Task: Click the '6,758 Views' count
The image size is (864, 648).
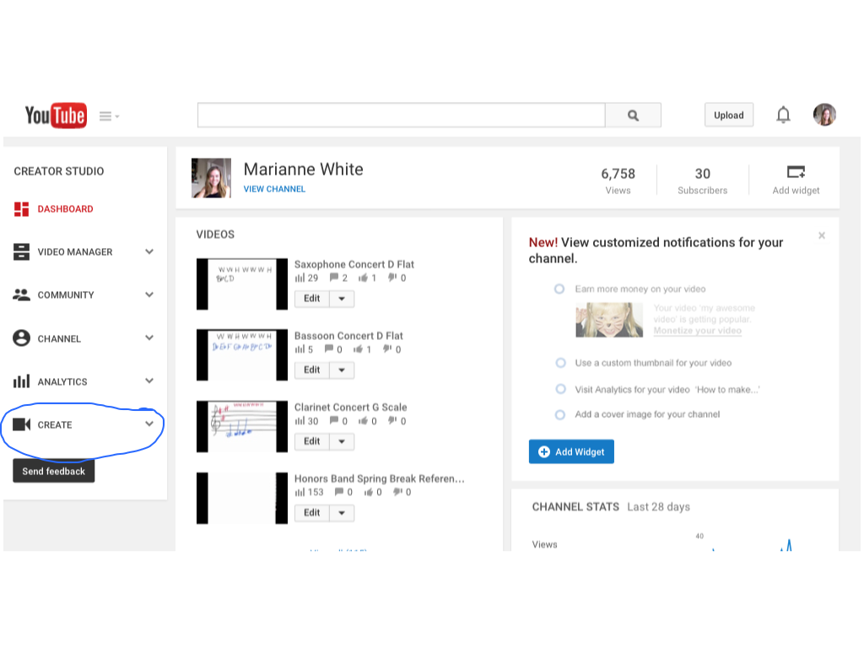Action: (618, 181)
